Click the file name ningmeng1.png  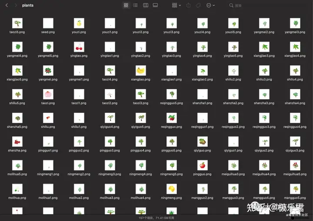coord(48,175)
